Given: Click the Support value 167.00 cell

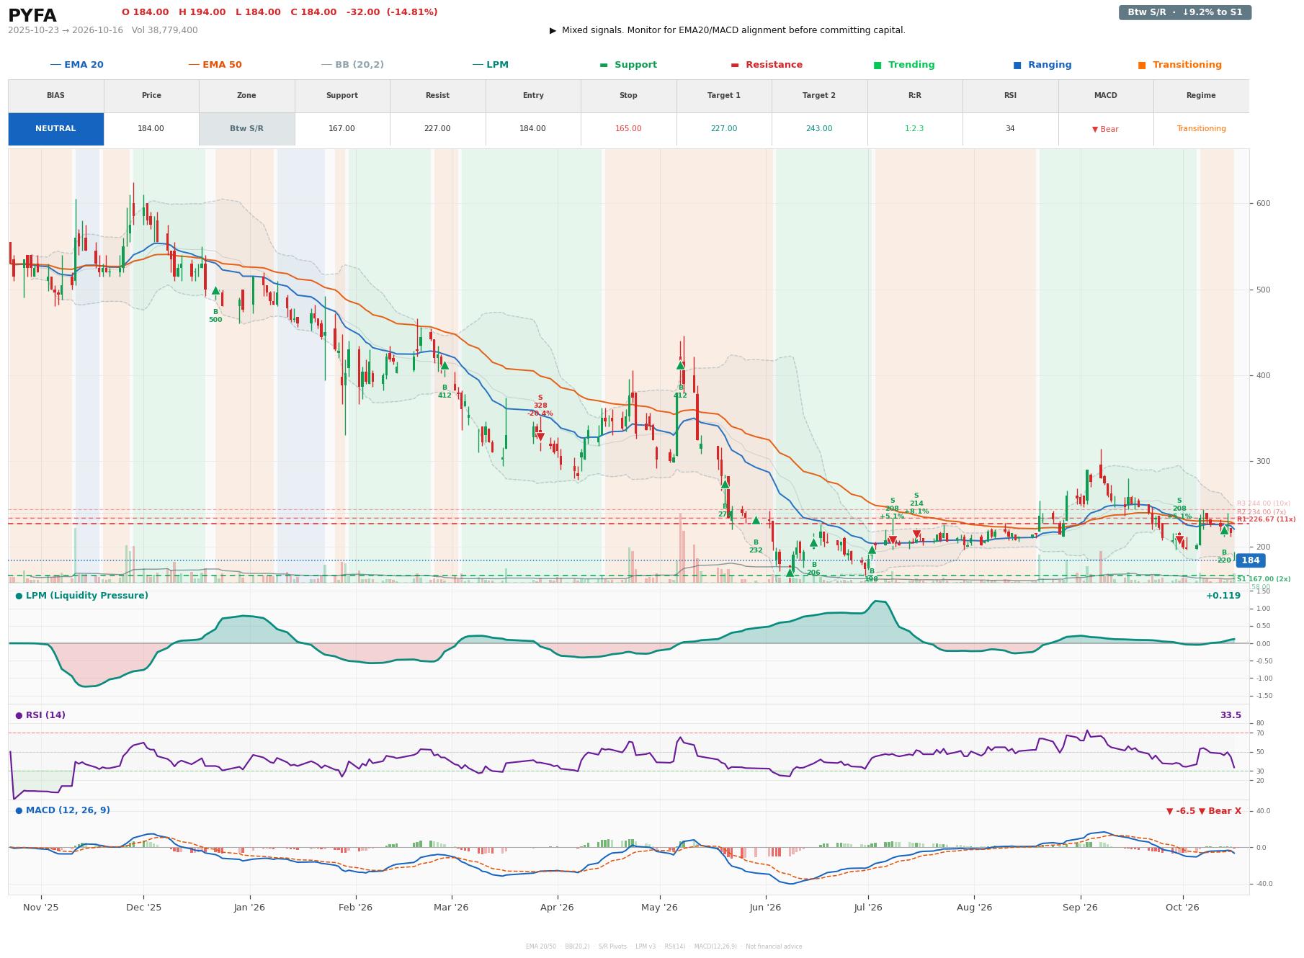Looking at the screenshot, I should click(x=341, y=129).
